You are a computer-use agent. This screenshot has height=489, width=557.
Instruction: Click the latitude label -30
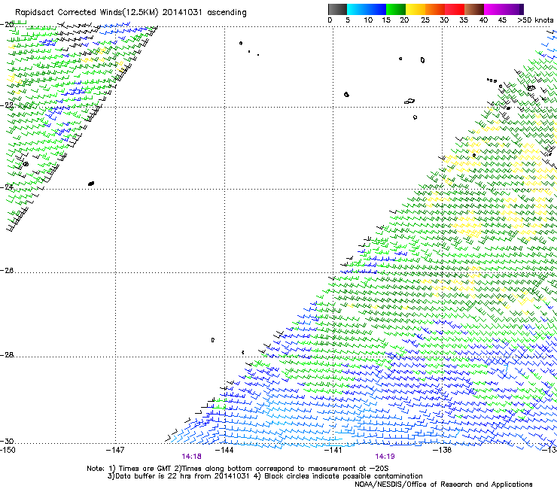(x=7, y=441)
